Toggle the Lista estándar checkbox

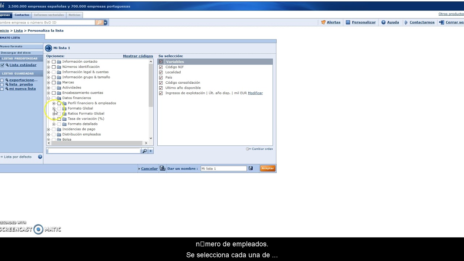tap(2, 65)
